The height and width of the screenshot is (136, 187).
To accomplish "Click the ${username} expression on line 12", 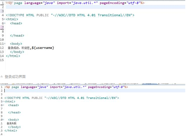I will click(x=43, y=48).
